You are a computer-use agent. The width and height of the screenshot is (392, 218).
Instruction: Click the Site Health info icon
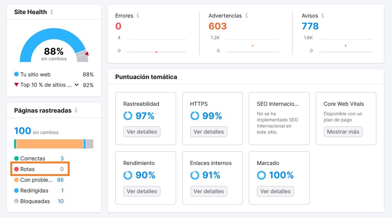[x=52, y=12]
